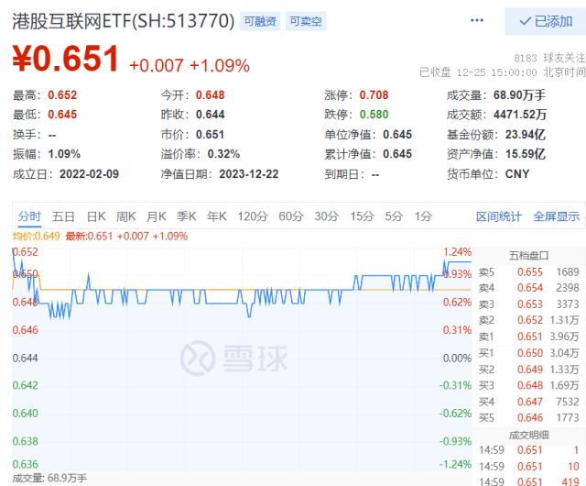
Task: Click the 卖2 order row at 0.652
Action: point(528,320)
